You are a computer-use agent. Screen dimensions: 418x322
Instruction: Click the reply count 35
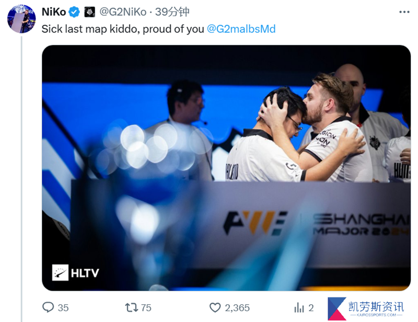tap(63, 308)
